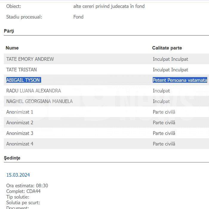
Task: Select the RADU LUANA ALEXANDRA row
Action: click(33, 90)
